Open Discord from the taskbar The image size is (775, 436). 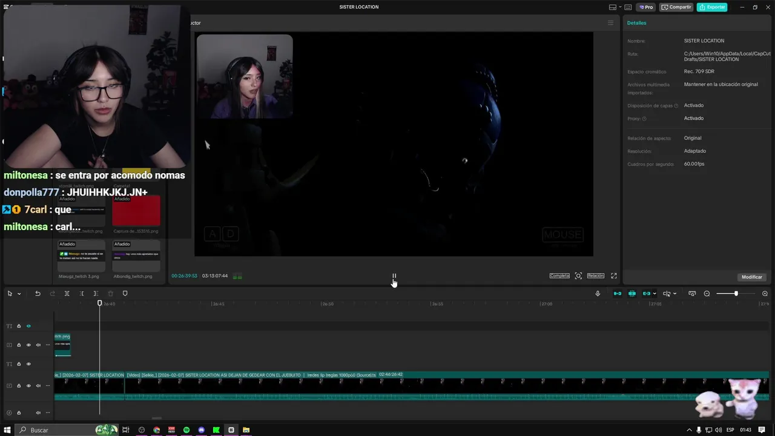click(202, 430)
